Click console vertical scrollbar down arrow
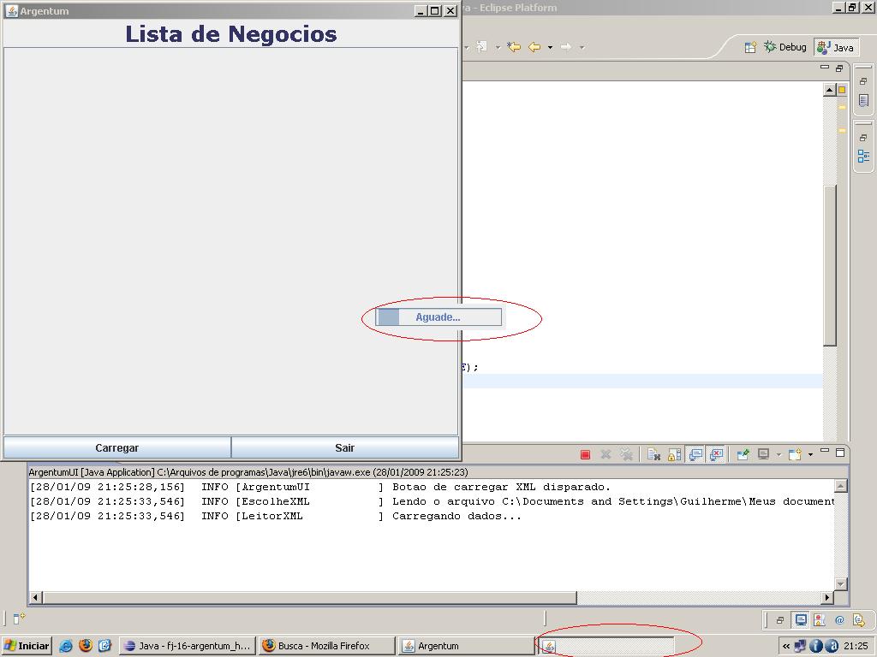The width and height of the screenshot is (877, 657). click(x=841, y=583)
